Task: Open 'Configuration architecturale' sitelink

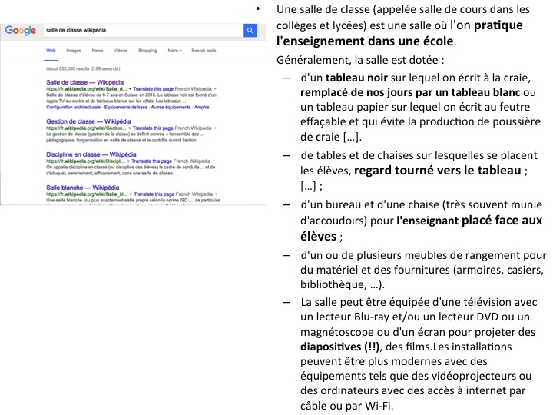Action: click(x=73, y=107)
